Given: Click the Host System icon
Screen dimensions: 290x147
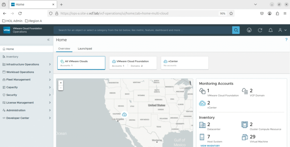Looking at the screenshot, I should click(202, 137).
